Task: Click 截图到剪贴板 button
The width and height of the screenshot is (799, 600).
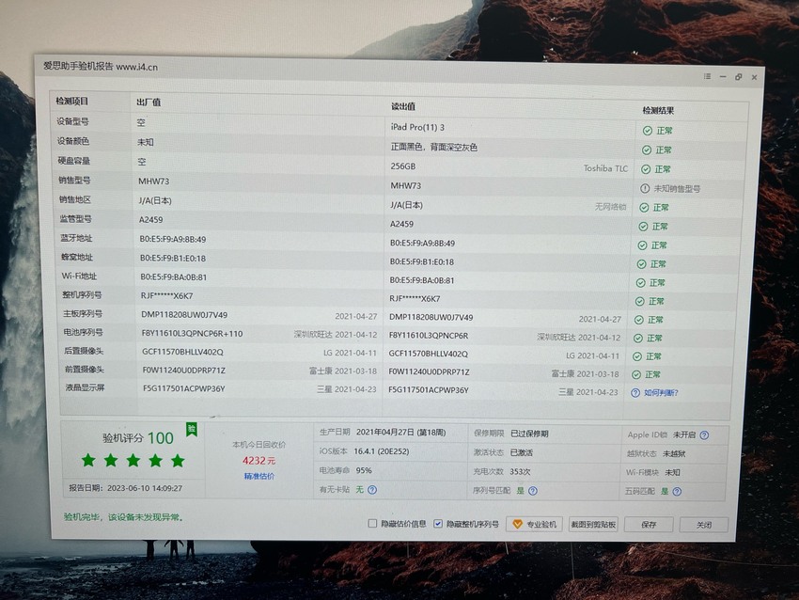Action: (593, 525)
